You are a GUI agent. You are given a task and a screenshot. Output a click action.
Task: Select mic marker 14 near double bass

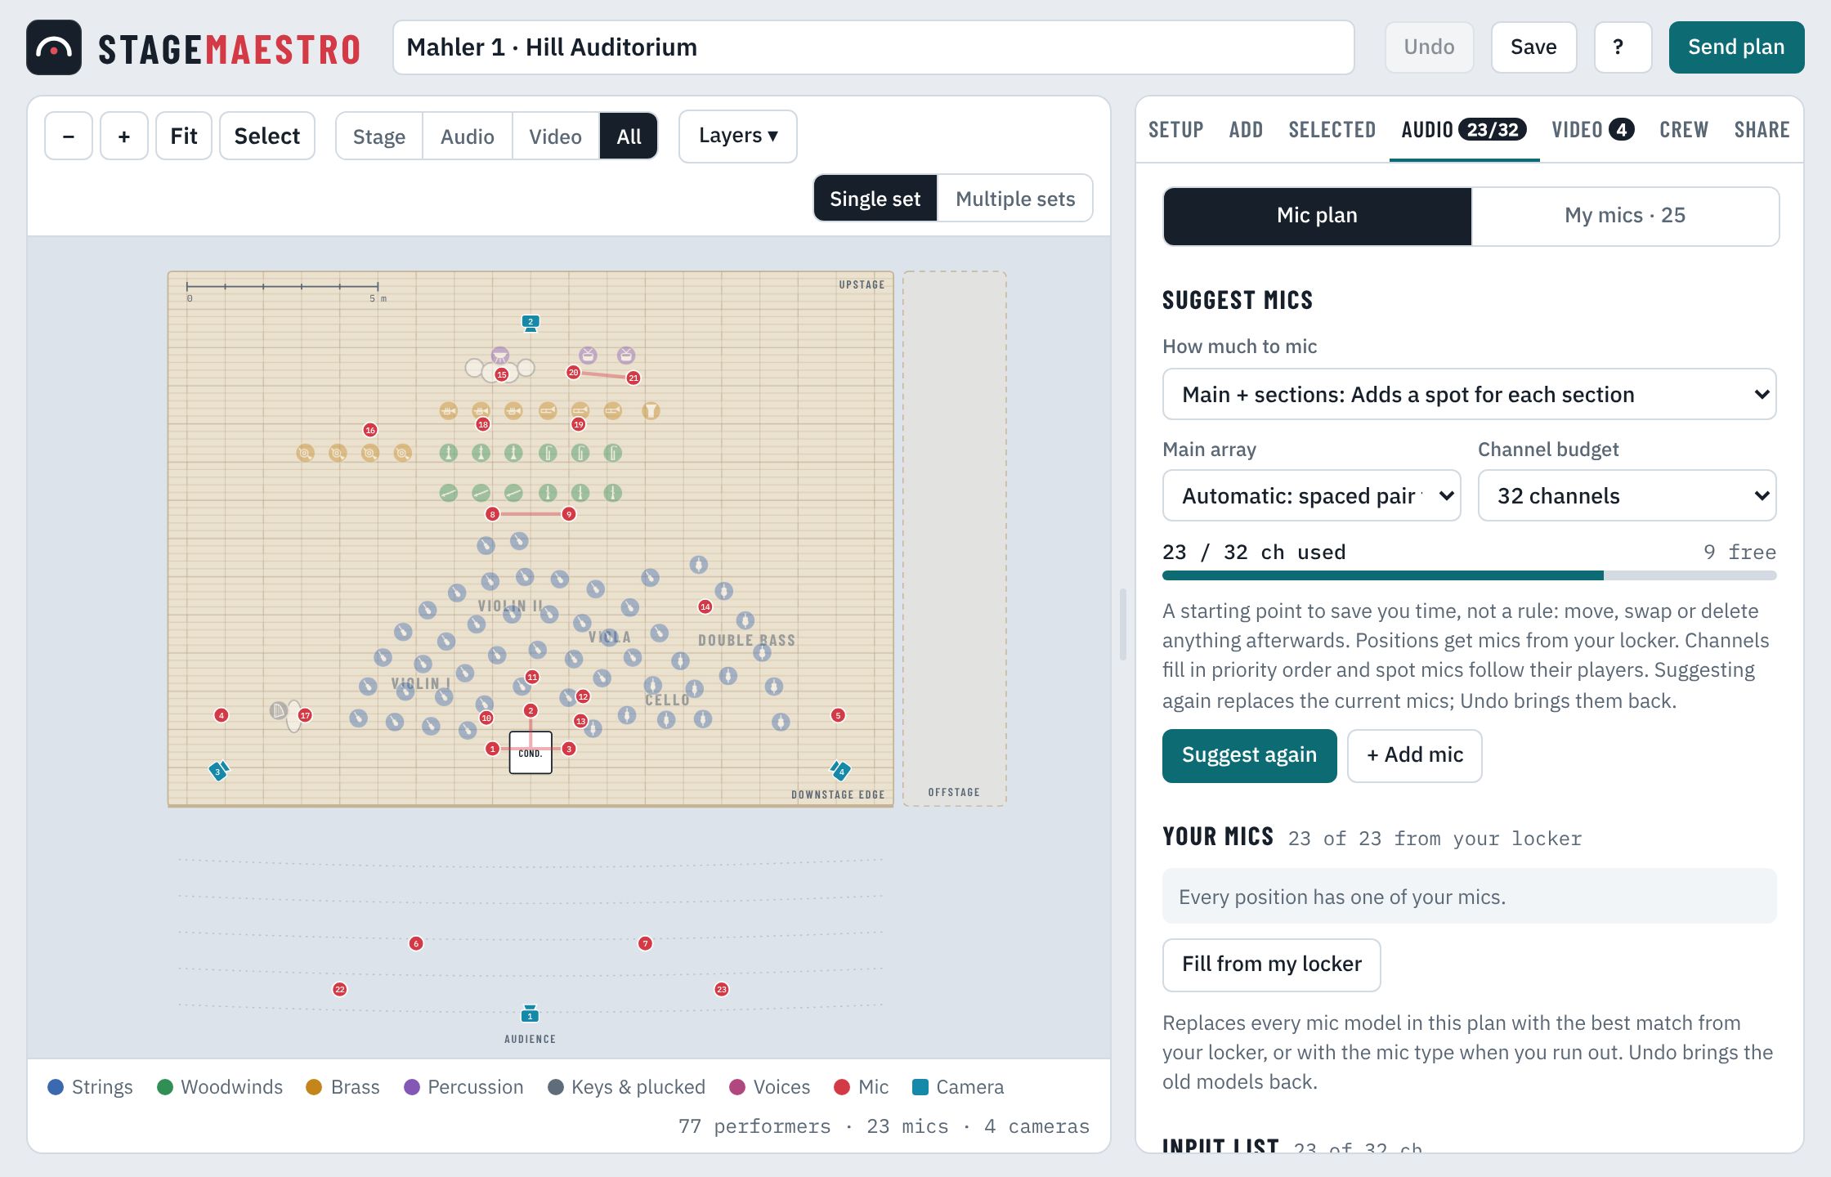[x=705, y=606]
